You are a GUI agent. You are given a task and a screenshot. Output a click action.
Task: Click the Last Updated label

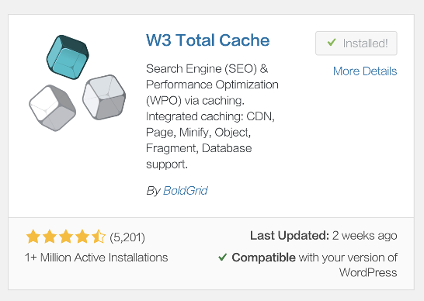coord(290,236)
